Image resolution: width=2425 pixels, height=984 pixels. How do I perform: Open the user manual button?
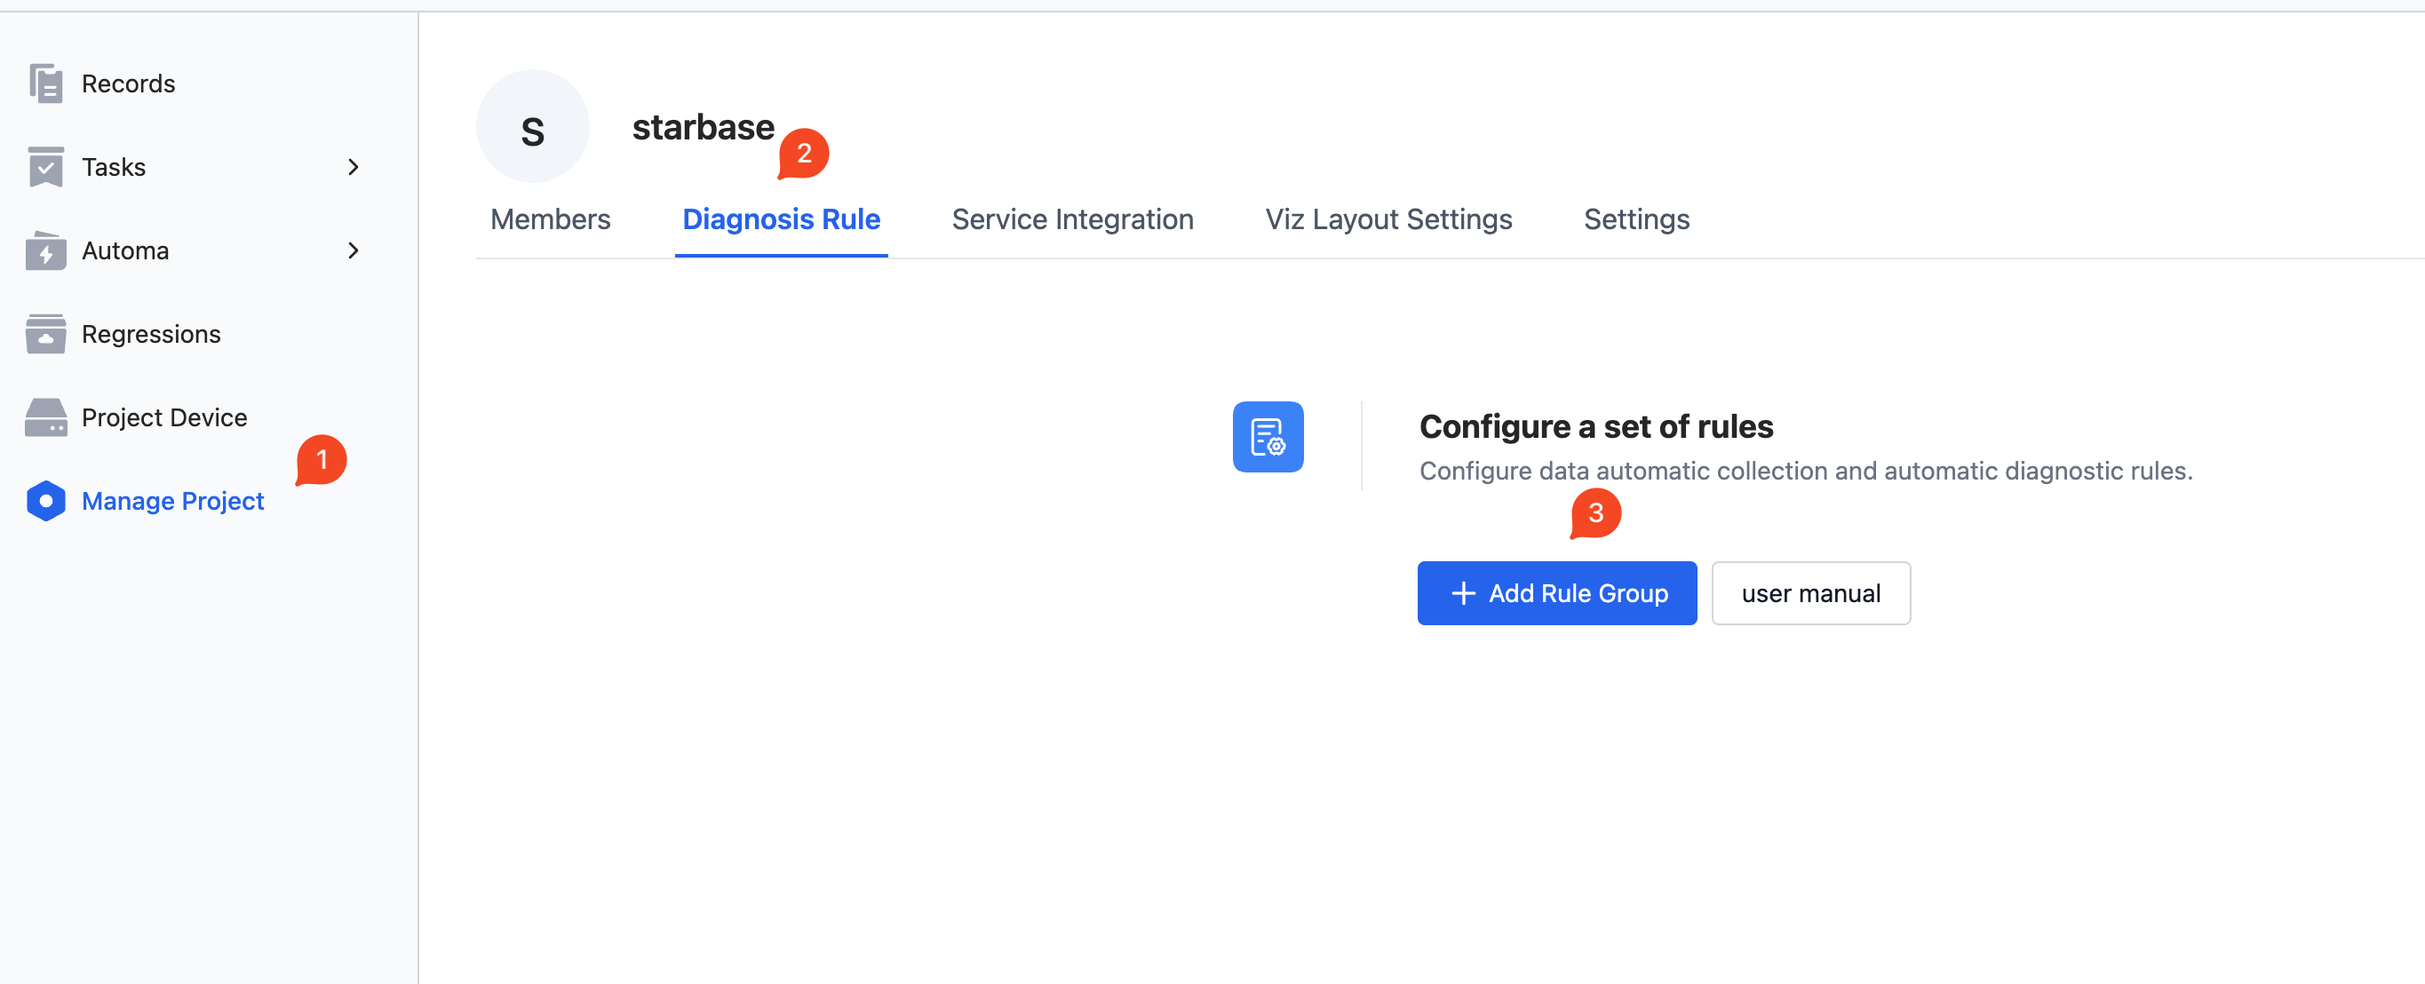point(1811,593)
